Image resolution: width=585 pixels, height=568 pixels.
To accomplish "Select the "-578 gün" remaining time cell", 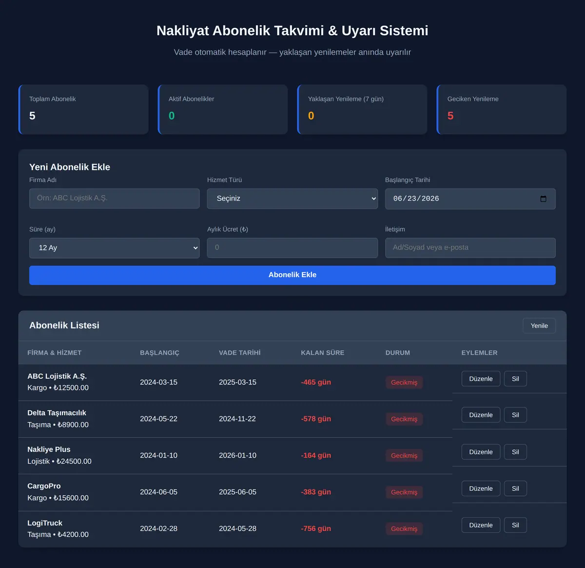I will pyautogui.click(x=316, y=419).
